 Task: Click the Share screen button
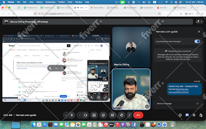point(94,115)
